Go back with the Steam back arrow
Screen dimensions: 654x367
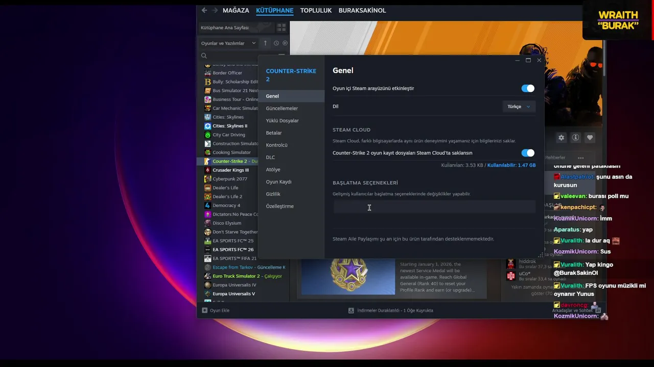pos(204,10)
